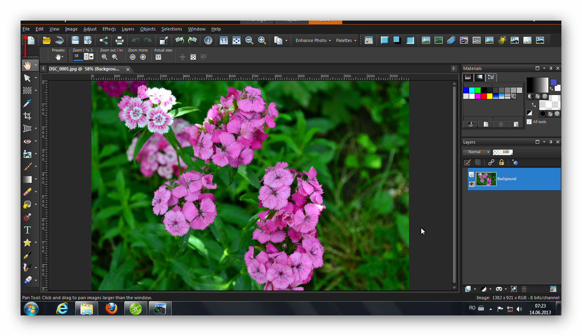Expand the Enhance Photo dropdown
Viewport: 582px width, 336px height.
pyautogui.click(x=313, y=40)
